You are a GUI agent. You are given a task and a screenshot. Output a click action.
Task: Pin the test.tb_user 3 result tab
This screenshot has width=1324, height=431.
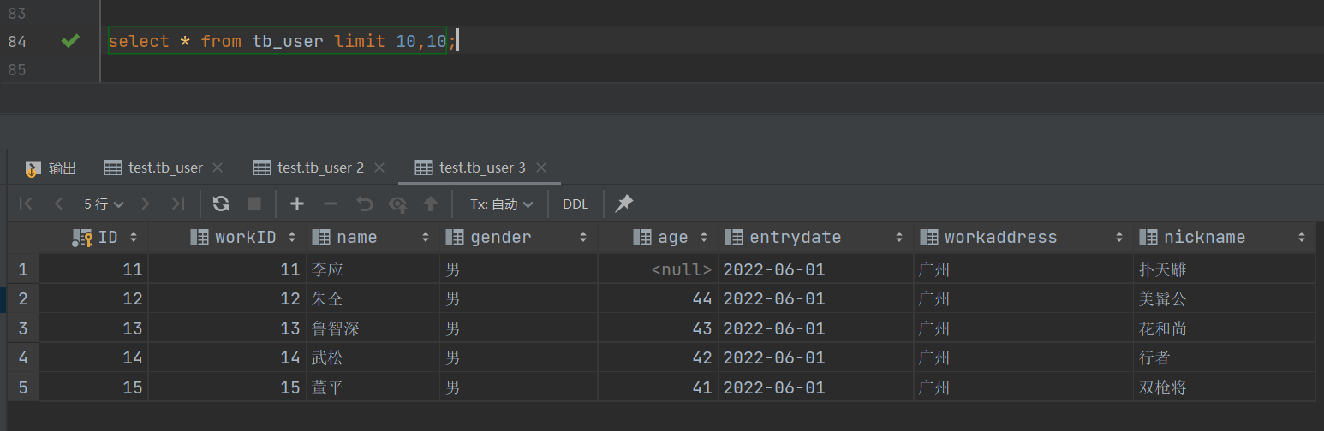tap(624, 204)
